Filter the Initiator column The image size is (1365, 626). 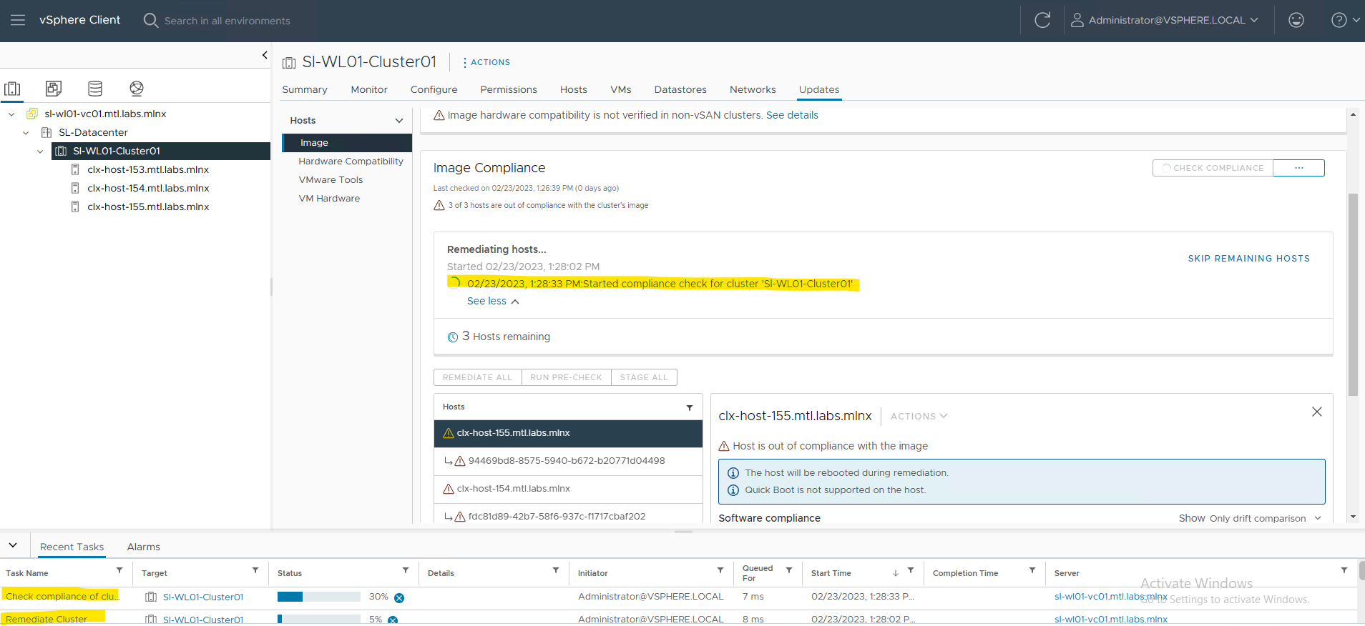point(720,570)
